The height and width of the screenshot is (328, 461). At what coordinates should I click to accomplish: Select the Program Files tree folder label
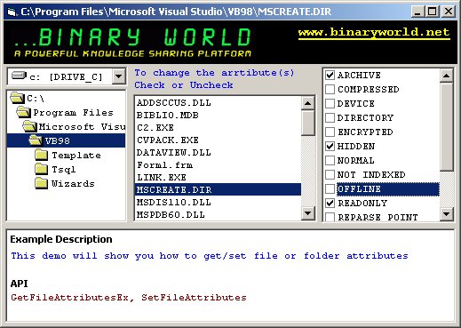click(73, 113)
